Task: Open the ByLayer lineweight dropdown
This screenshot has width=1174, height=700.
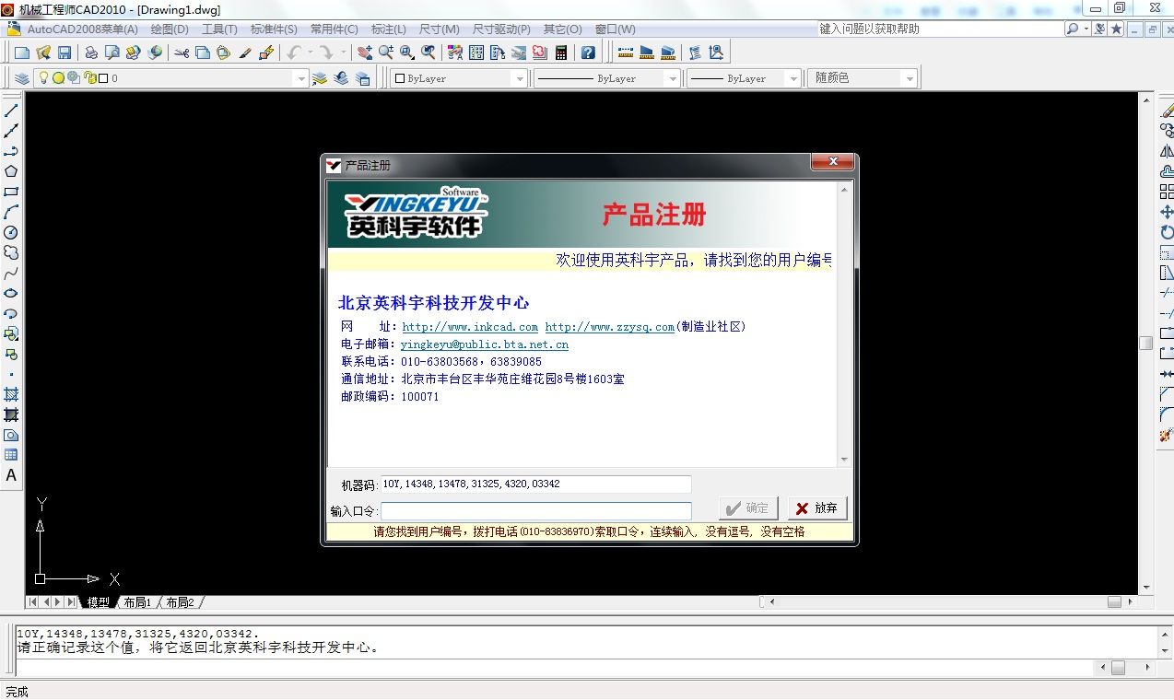Action: click(793, 79)
